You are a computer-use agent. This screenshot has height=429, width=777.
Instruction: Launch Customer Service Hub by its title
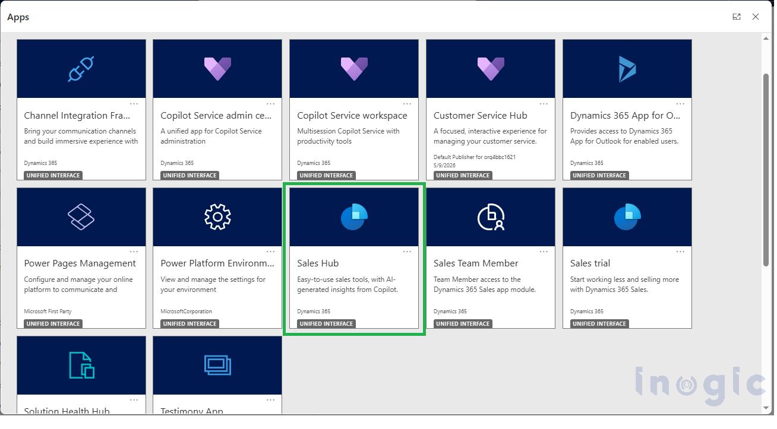tap(480, 116)
